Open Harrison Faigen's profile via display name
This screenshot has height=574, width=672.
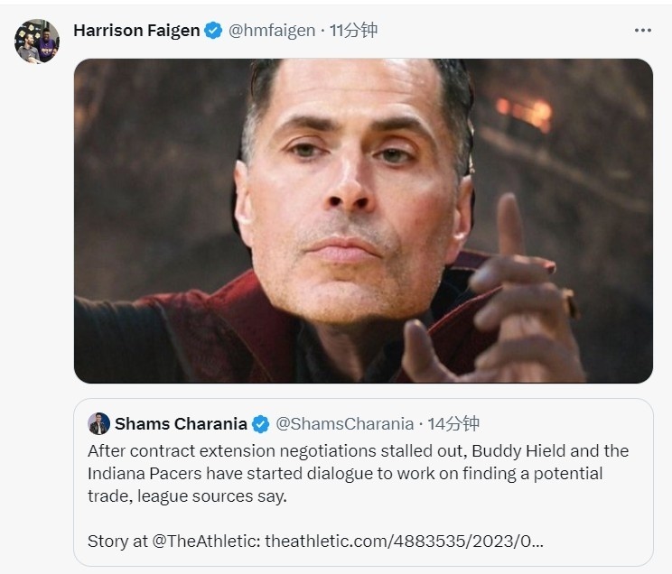[135, 31]
